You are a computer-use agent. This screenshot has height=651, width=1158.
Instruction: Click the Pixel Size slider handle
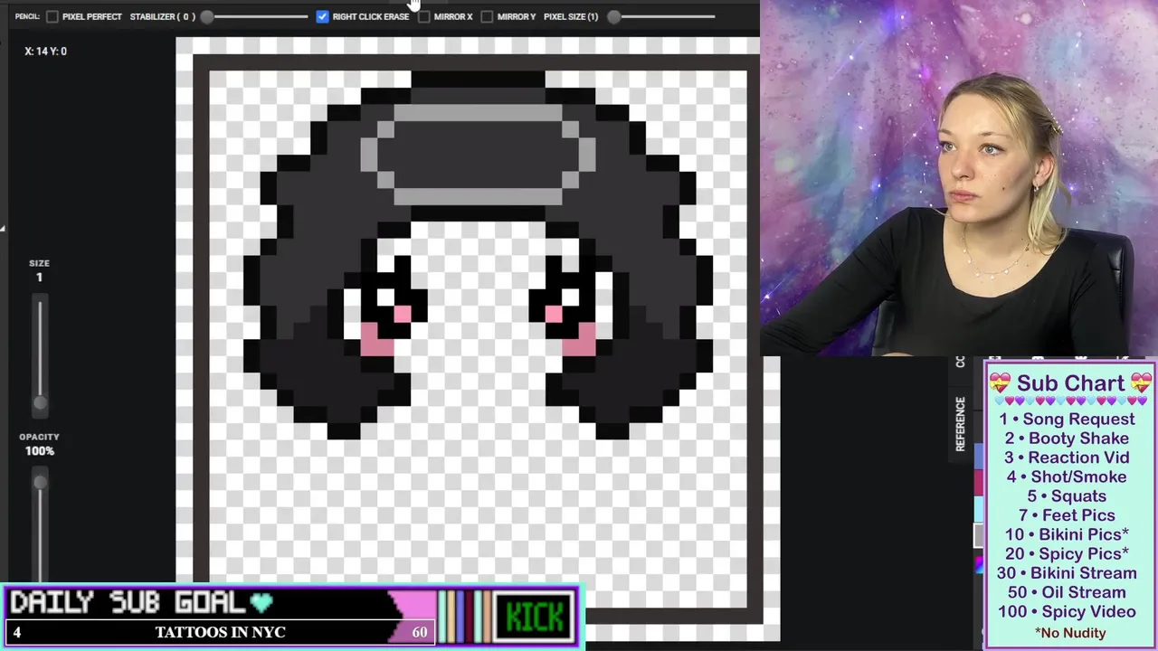point(614,16)
